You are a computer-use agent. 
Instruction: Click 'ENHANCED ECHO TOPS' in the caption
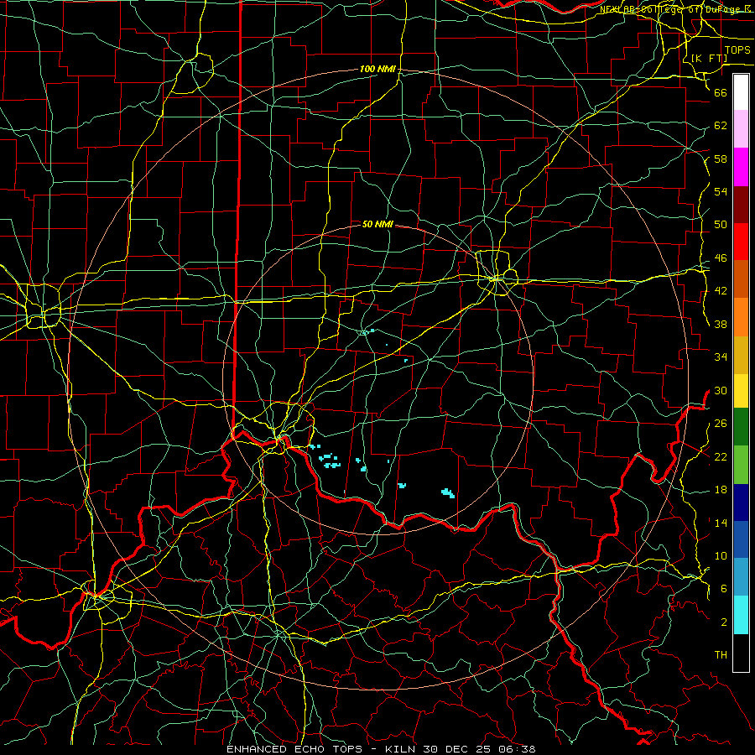tap(294, 749)
